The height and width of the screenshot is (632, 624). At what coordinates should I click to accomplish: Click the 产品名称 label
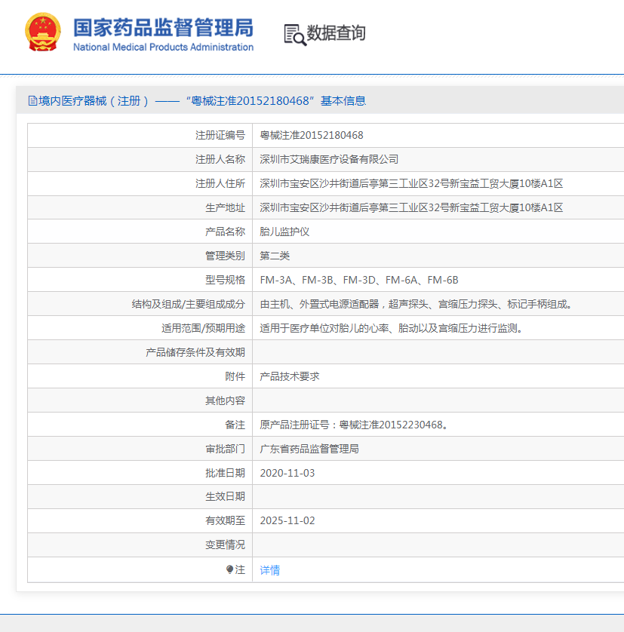pos(225,232)
